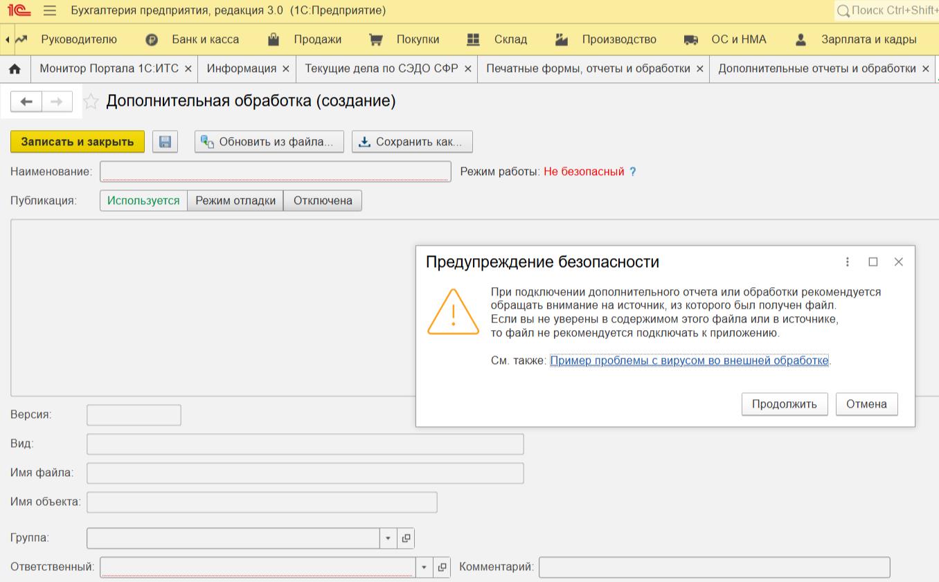Open the 1C main menu hamburger icon
Screen dimensions: 939x582
(49, 10)
